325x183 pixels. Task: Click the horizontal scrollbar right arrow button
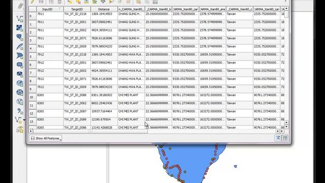pyautogui.click(x=282, y=131)
